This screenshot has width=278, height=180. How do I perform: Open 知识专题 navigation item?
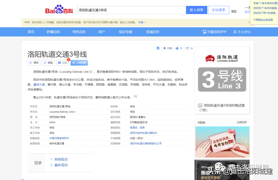pyautogui.click(x=126, y=32)
